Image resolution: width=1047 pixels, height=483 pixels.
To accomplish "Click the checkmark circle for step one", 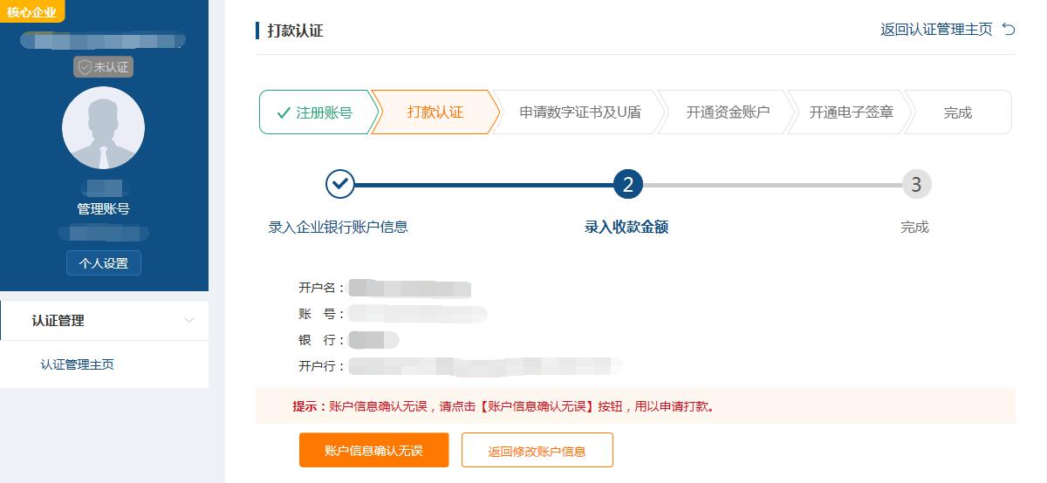I will point(340,184).
